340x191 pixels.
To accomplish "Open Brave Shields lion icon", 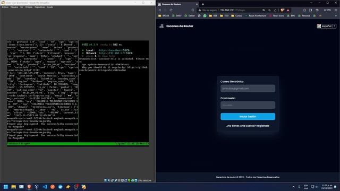I will pyautogui.click(x=282, y=10).
